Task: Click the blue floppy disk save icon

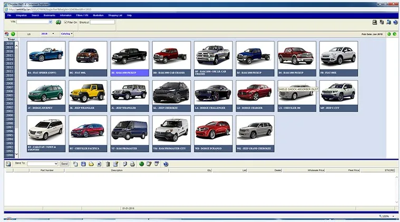Action: tap(83, 164)
